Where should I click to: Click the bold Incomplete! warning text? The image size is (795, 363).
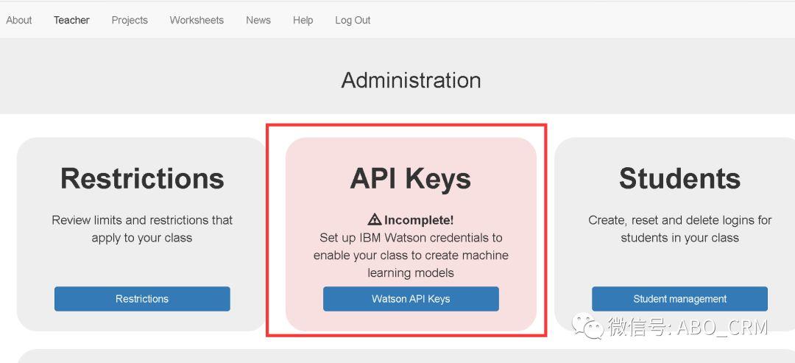[x=419, y=220]
